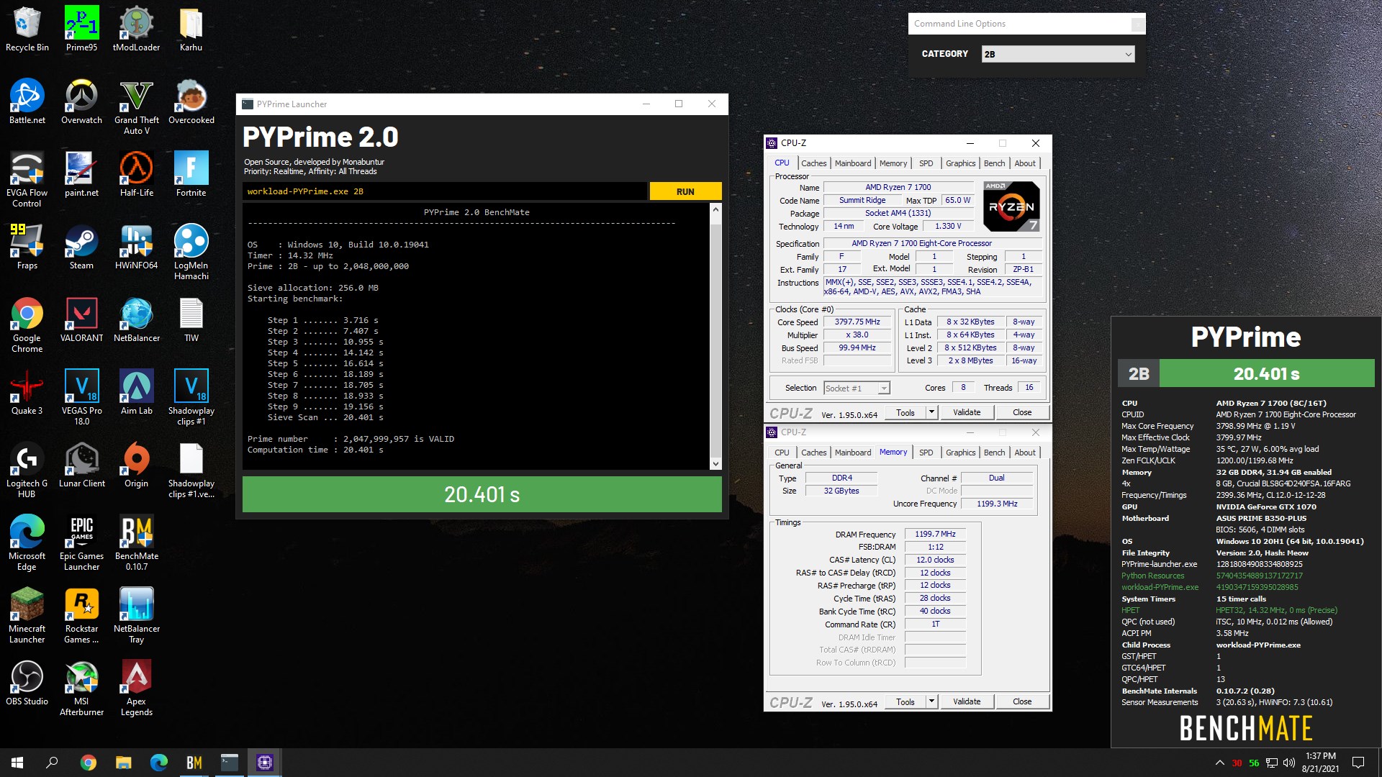Viewport: 1382px width, 777px height.
Task: Open Graphics tab in lower CPU-Z
Action: click(x=960, y=453)
